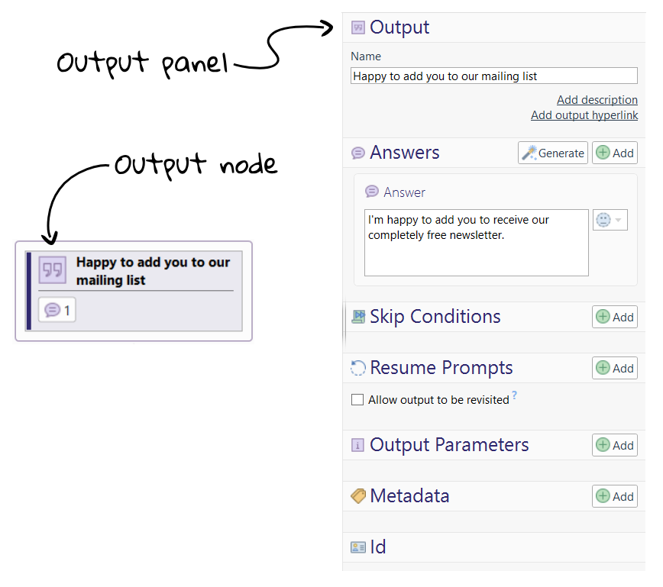Click the speech bubble icon beside Answers heading

click(x=358, y=153)
